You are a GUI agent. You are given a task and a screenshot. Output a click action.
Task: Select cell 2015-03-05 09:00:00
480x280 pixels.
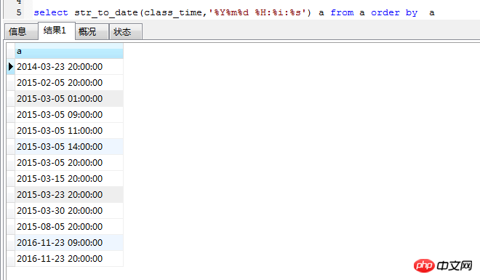point(69,115)
